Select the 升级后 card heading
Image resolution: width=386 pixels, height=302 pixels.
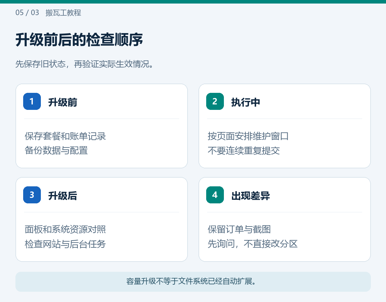pyautogui.click(x=63, y=195)
